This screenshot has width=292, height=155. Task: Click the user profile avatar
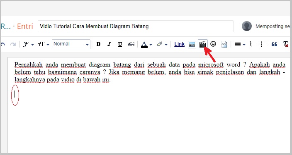click(247, 26)
